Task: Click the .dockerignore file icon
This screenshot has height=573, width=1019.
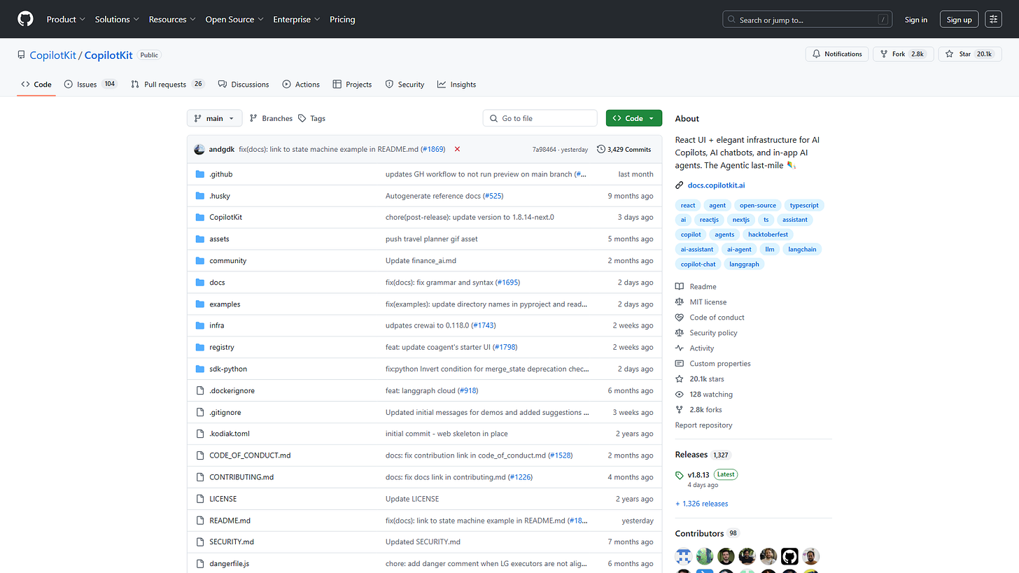Action: 200,391
